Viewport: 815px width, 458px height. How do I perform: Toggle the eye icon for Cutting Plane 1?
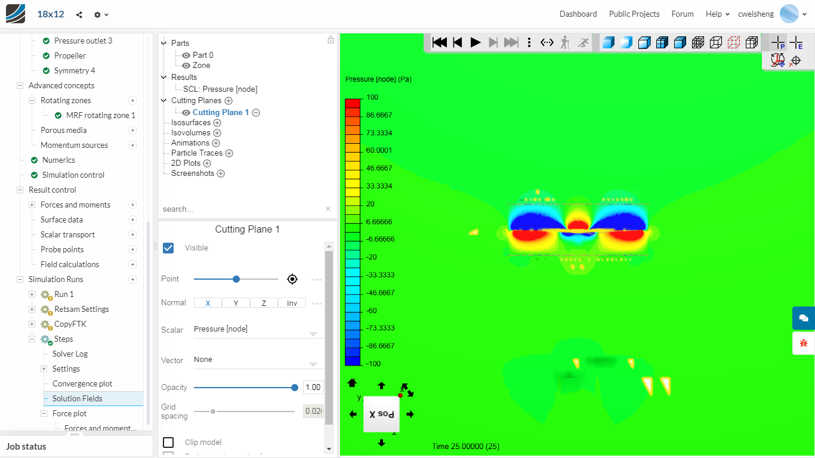(x=186, y=113)
